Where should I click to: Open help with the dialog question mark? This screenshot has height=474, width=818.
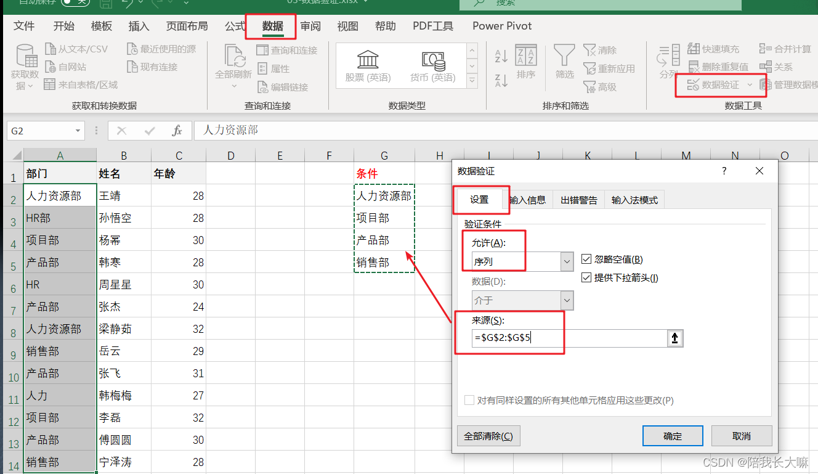coord(724,171)
